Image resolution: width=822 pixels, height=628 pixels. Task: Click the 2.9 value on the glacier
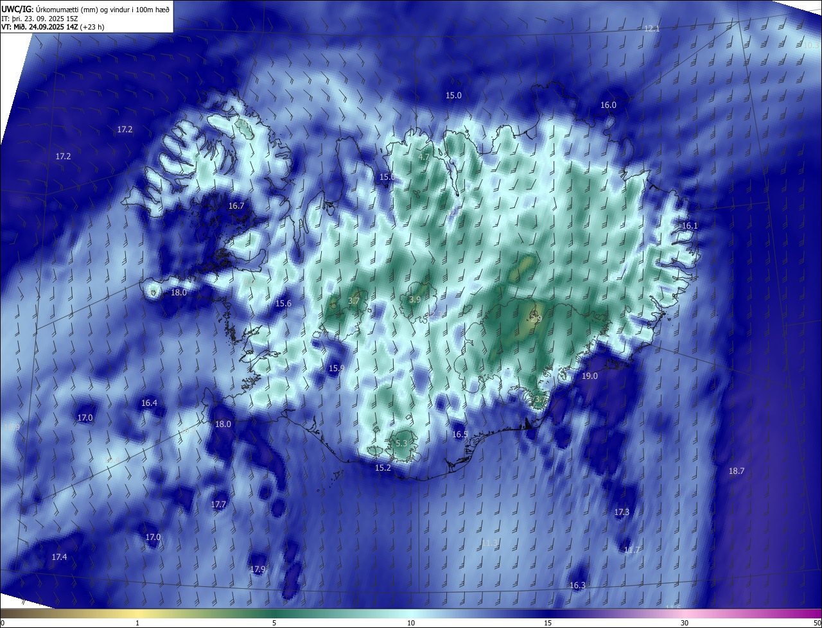point(537,318)
